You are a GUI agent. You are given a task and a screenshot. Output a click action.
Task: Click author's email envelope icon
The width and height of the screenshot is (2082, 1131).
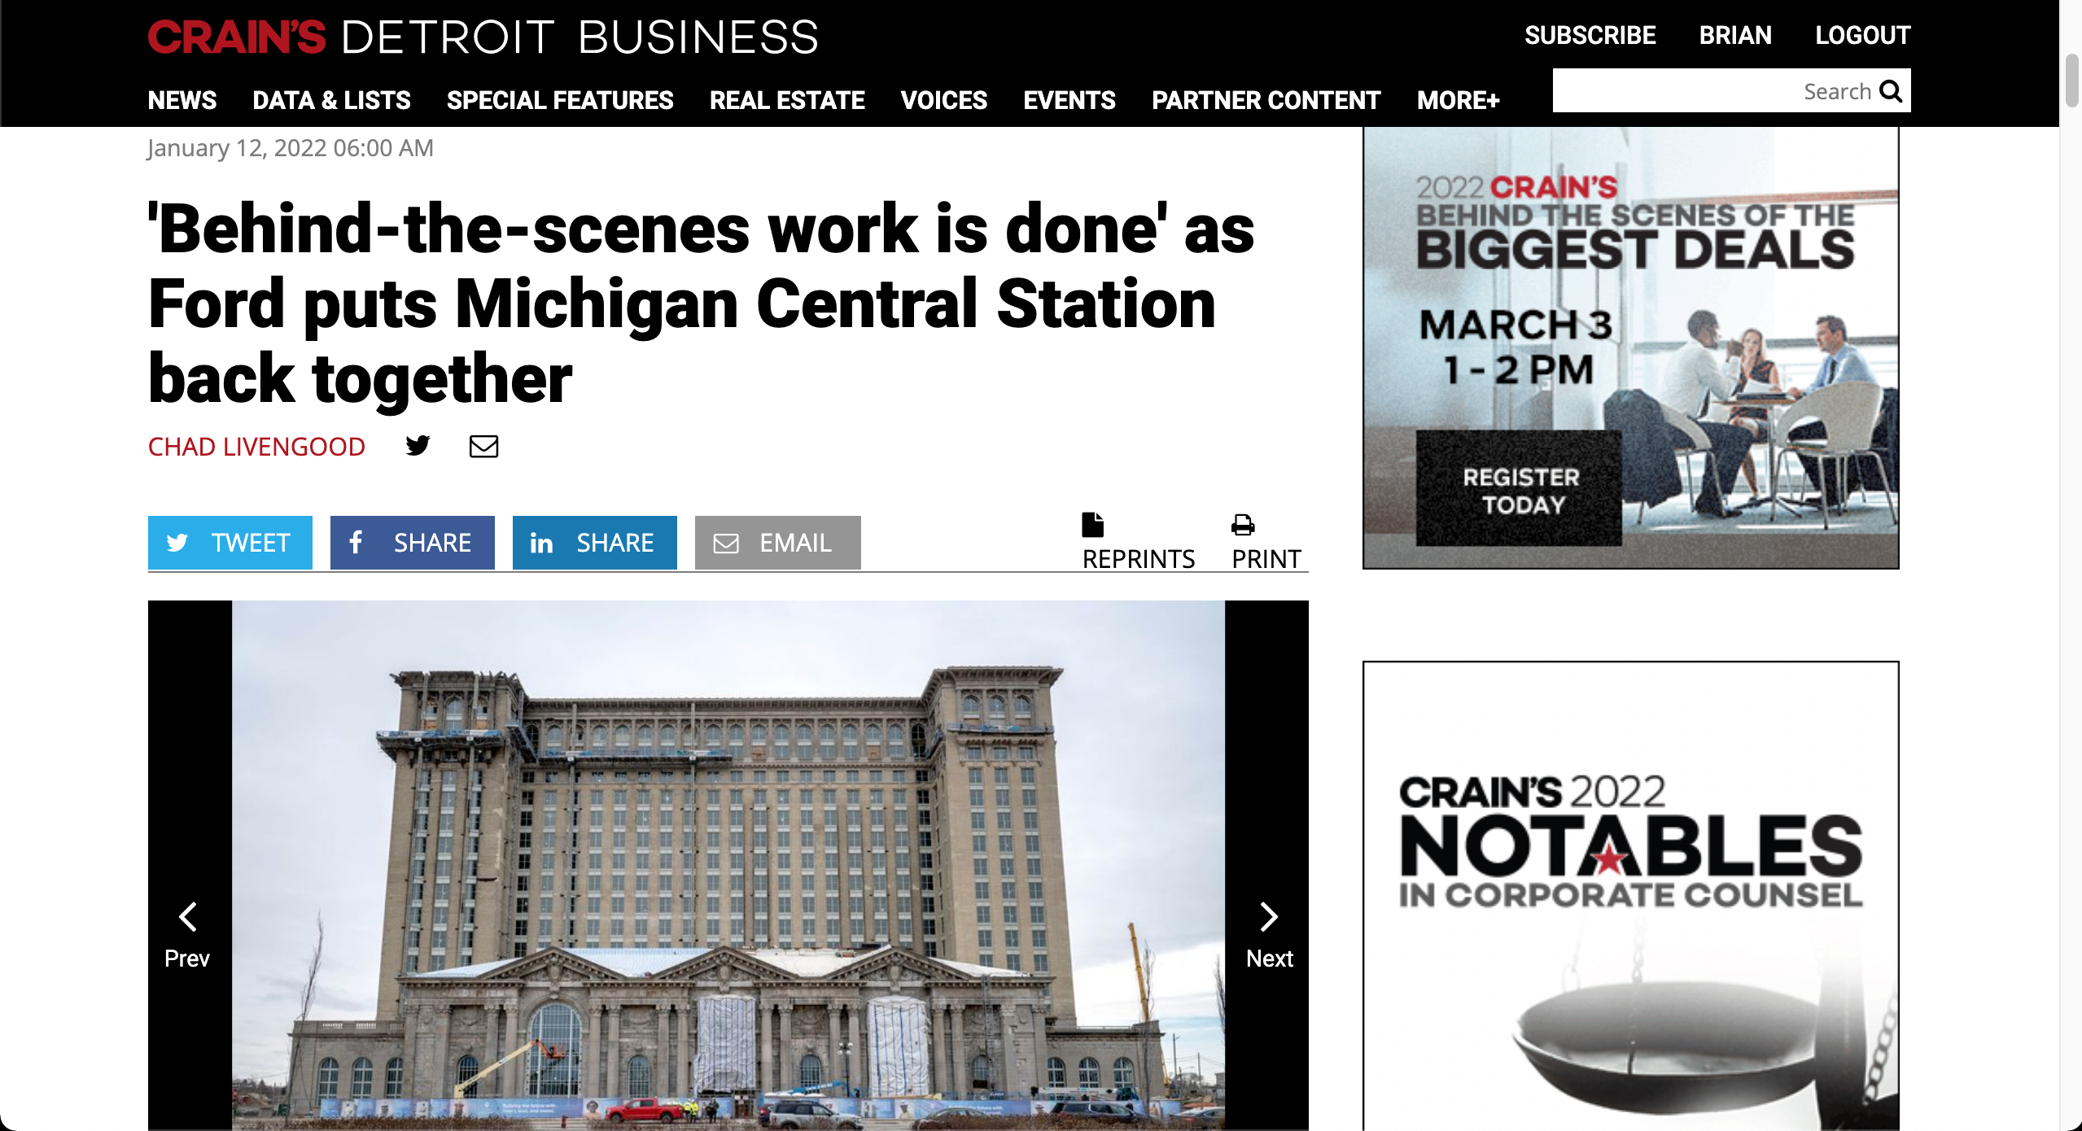[x=483, y=446]
